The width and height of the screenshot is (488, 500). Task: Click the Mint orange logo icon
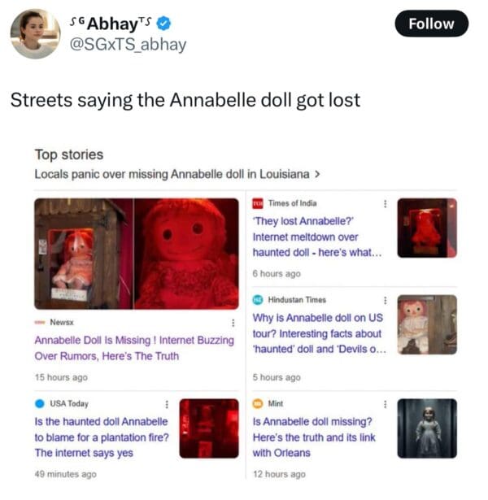click(x=258, y=404)
